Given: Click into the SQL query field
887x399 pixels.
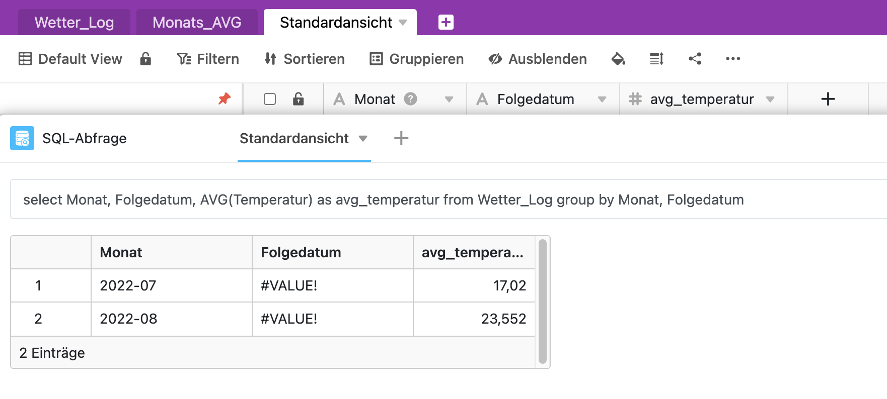Looking at the screenshot, I should [383, 199].
